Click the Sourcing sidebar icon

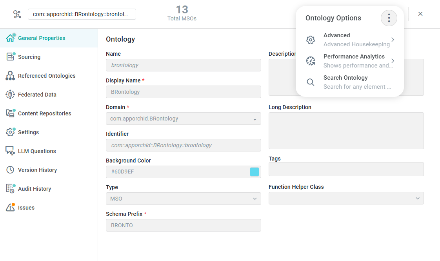pos(10,57)
